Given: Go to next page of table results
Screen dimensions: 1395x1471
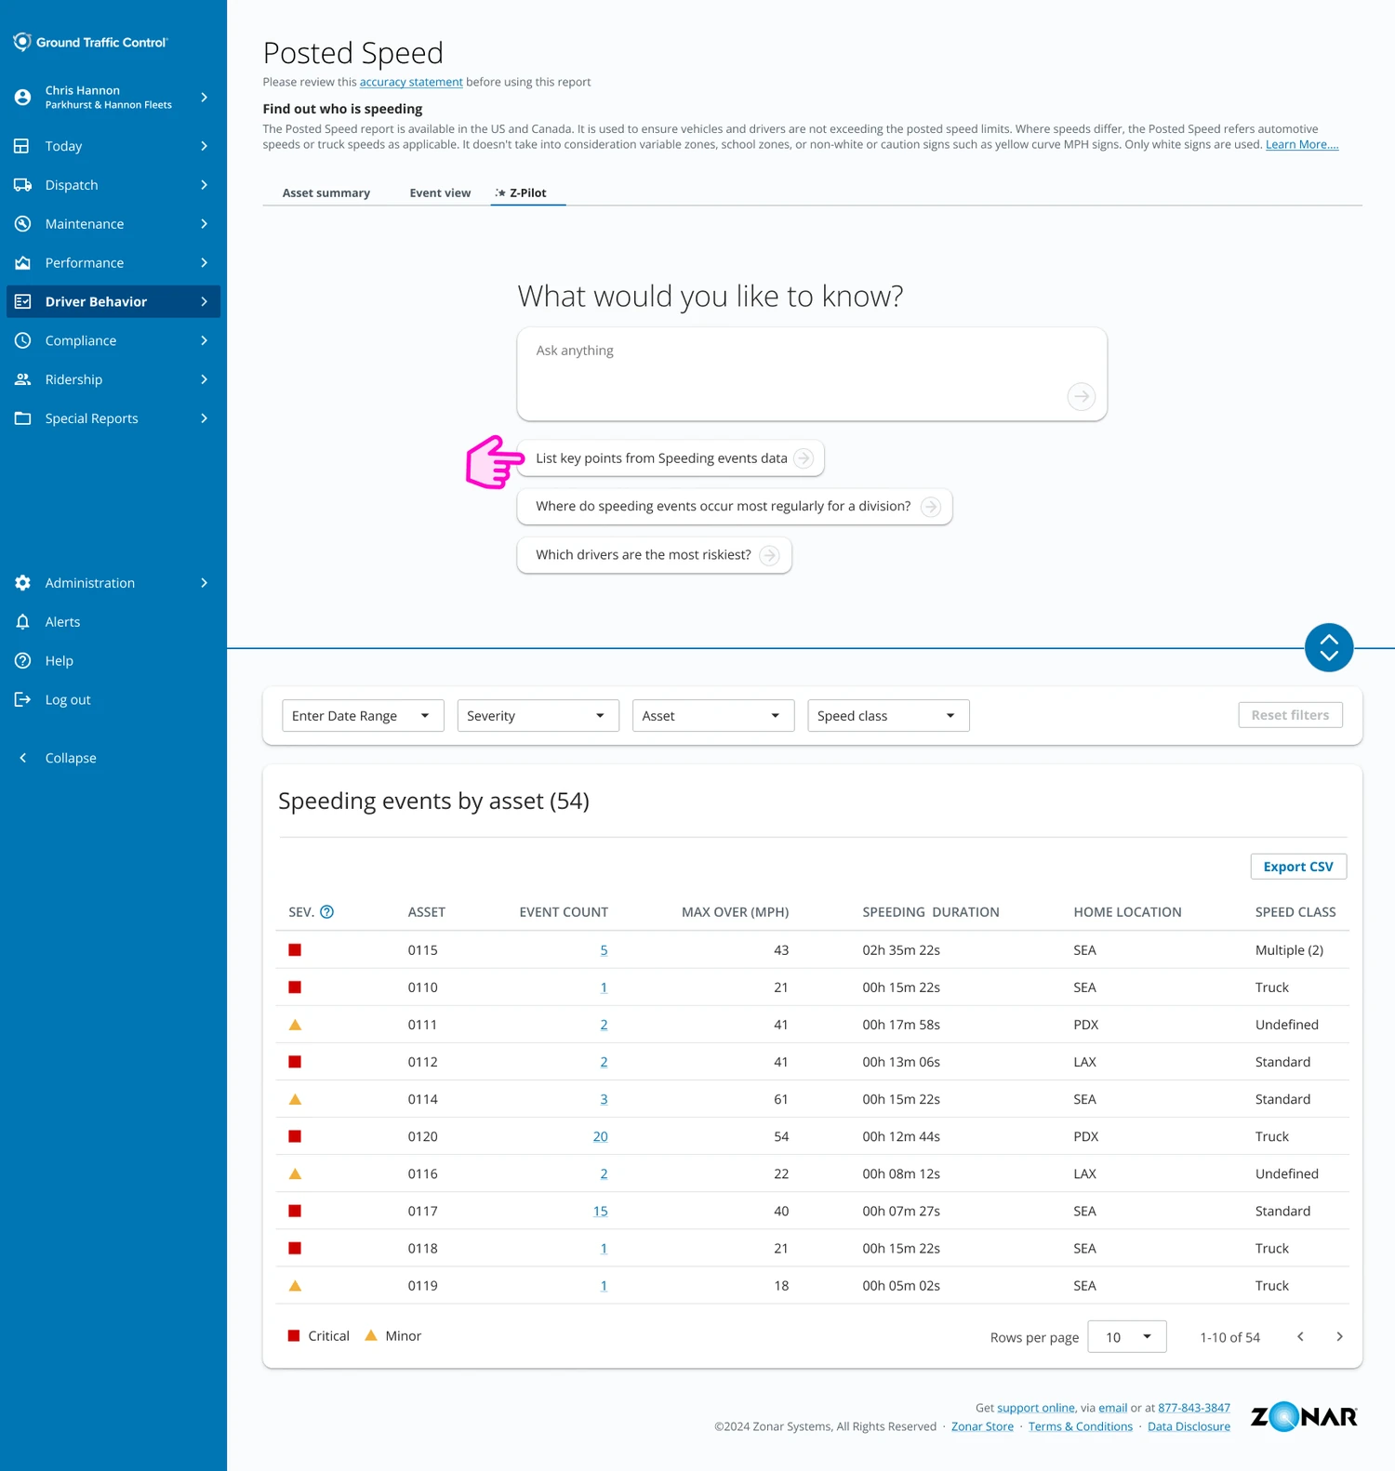Looking at the screenshot, I should pos(1339,1337).
